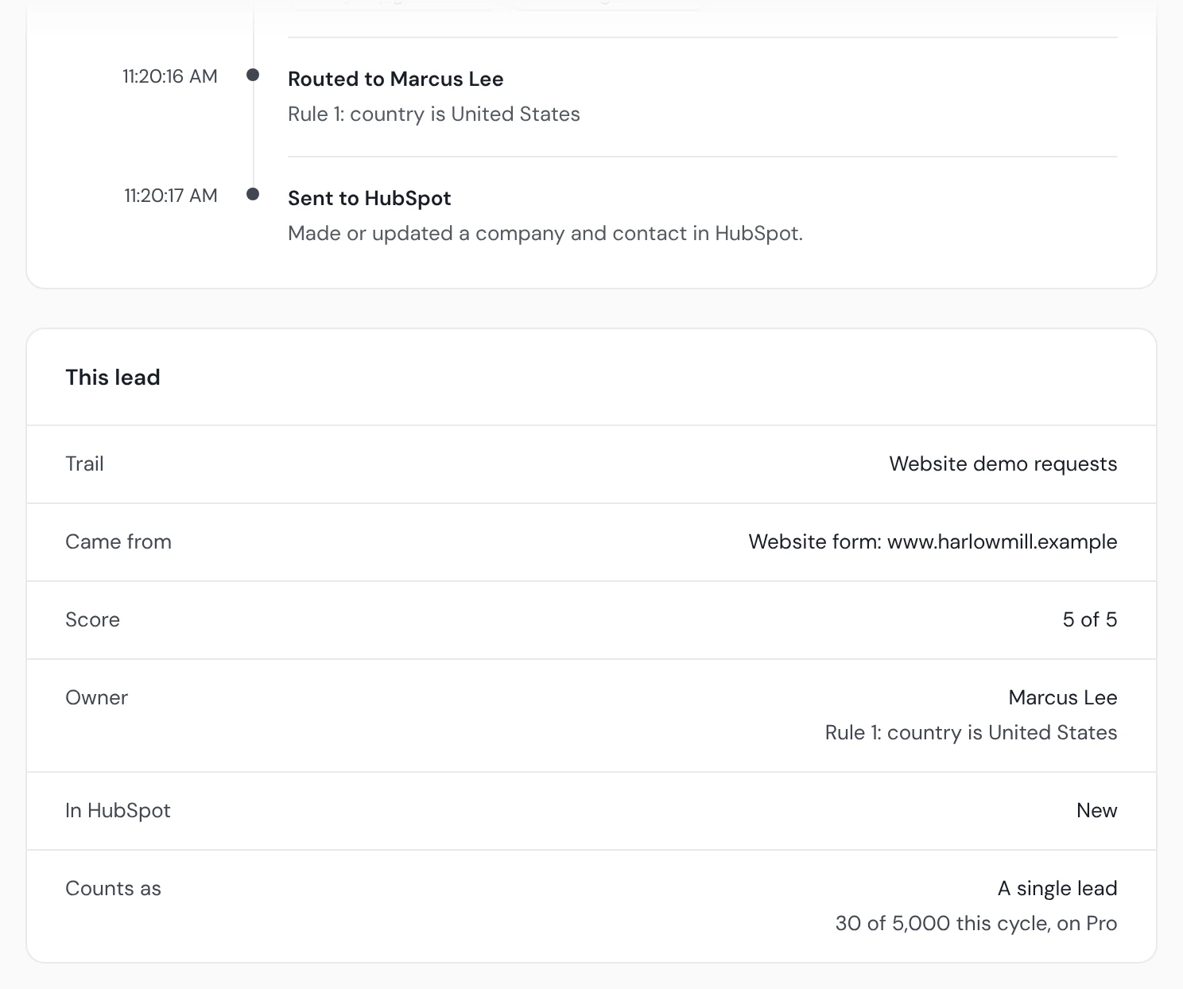Click 'Made or updated a company and contact' text

545,233
